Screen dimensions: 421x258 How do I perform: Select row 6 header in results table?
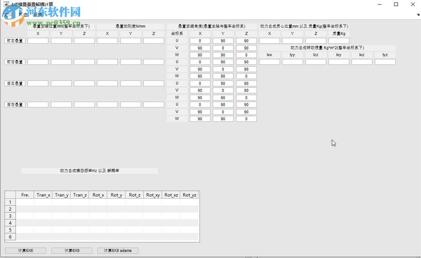[x=10, y=237]
